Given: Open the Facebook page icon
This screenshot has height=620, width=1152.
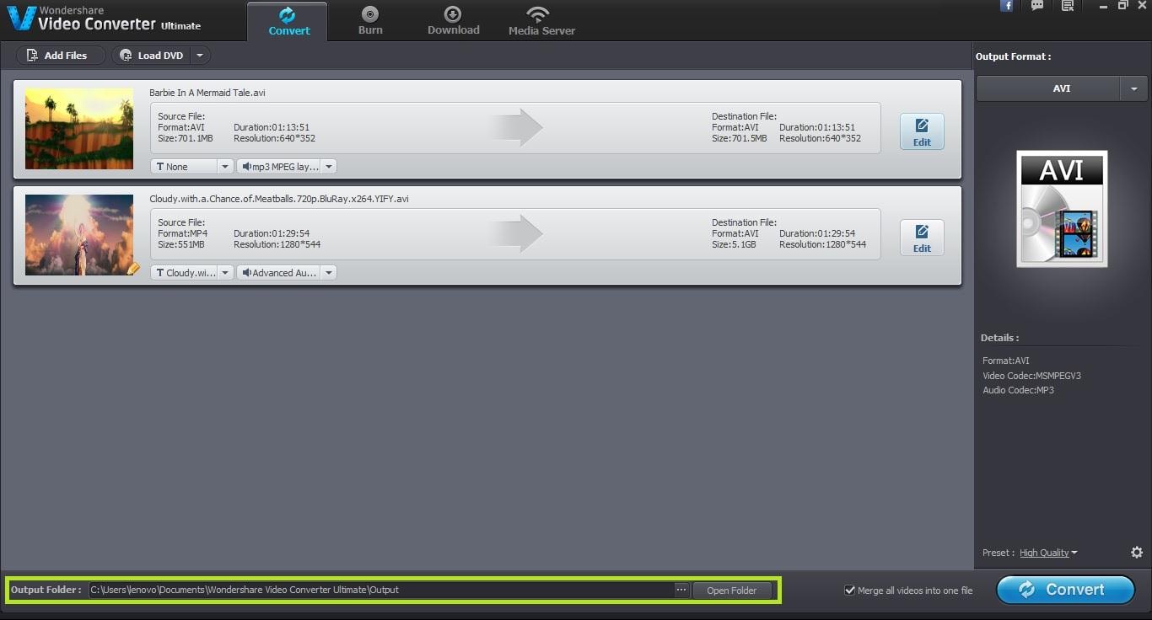Looking at the screenshot, I should click(x=1006, y=6).
